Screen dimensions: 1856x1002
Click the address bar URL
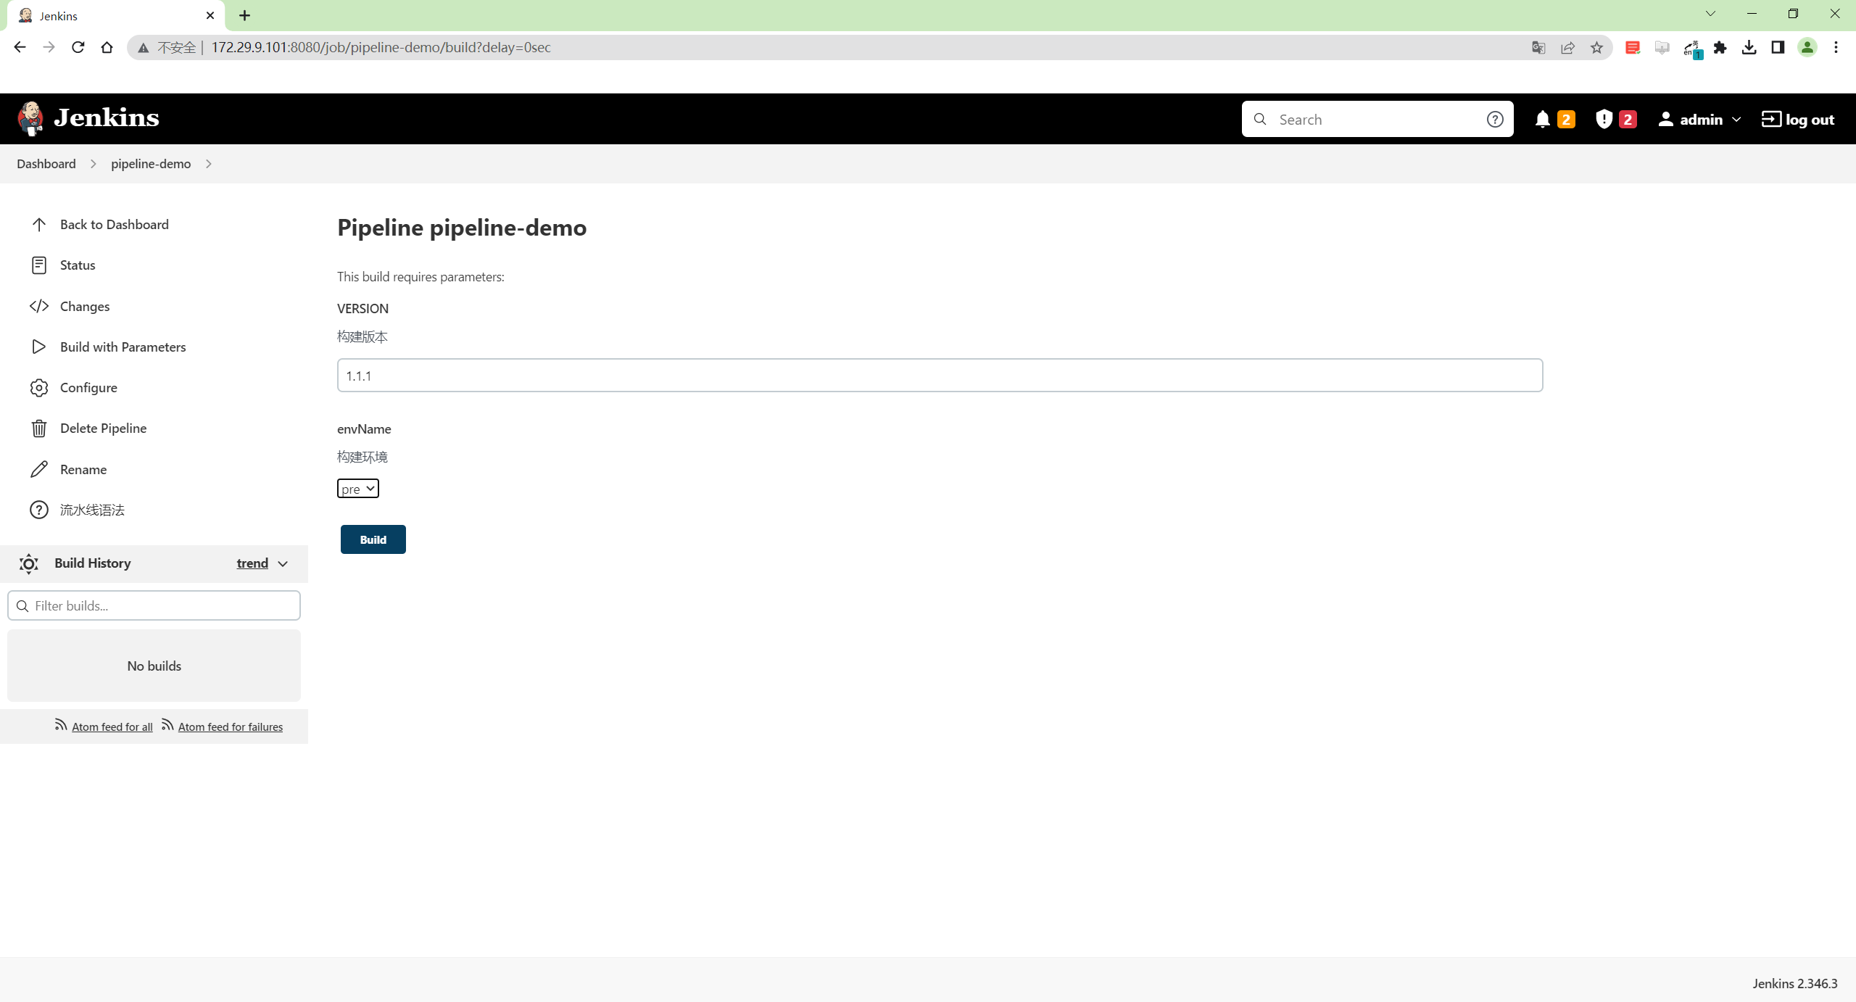coord(381,48)
